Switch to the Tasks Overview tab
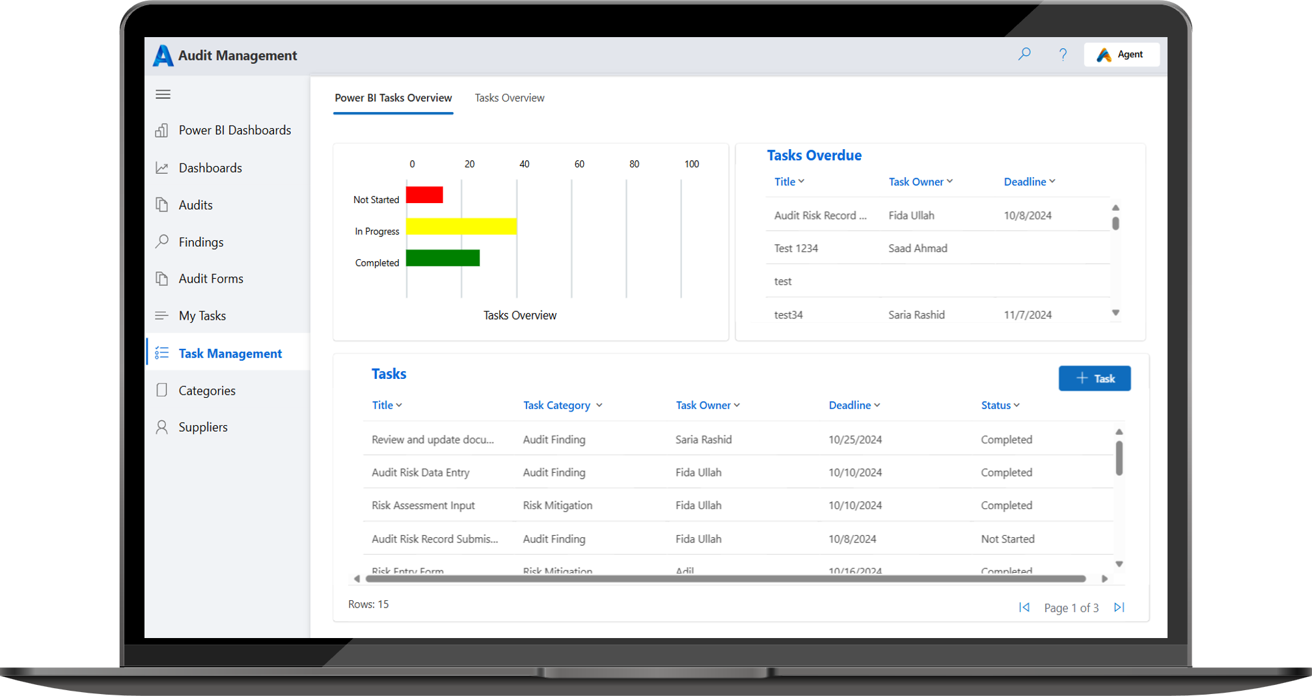Screen dimensions: 1312x696 tap(510, 98)
